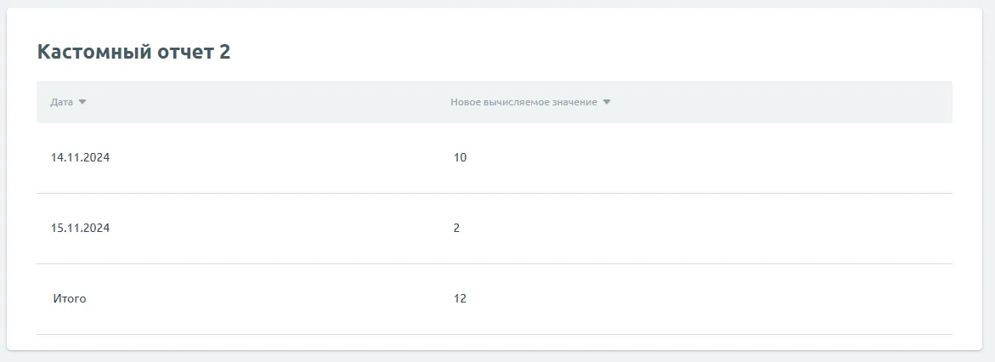Click the value 10 in the 14.11.2024 row
This screenshot has height=362, width=995.
[460, 157]
